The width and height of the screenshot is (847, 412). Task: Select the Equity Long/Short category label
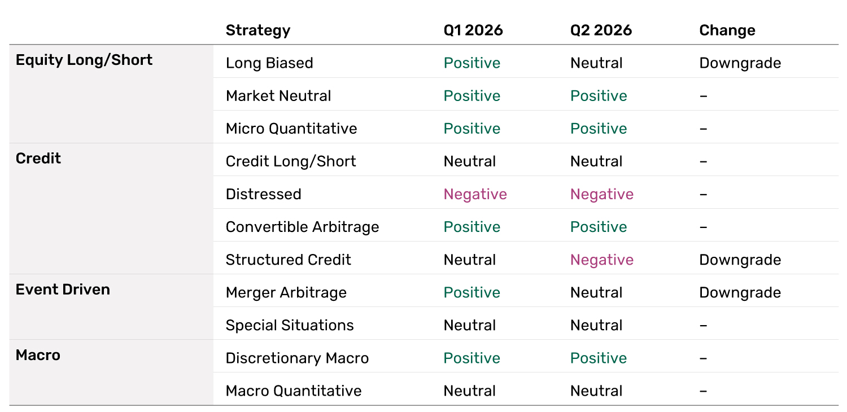(84, 60)
